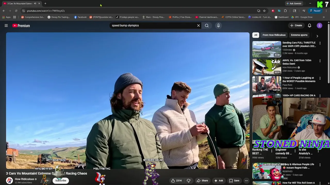Click Ask Gemini in the title bar
Viewport: 330px width, 185px height.
click(294, 3)
